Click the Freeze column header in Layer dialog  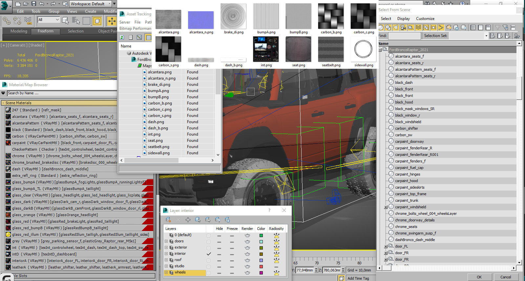point(232,229)
